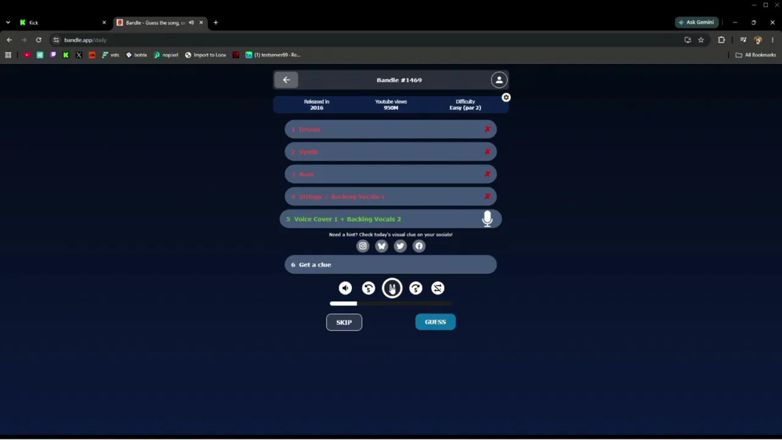
Task: Click 'Difficulty Easy (par 2)' text
Action: tap(465, 105)
